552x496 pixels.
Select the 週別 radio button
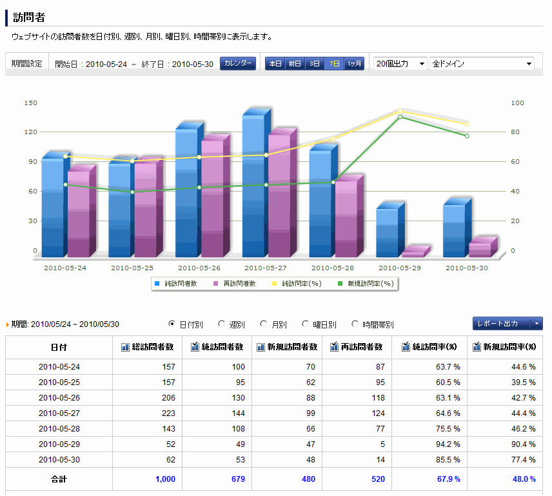pyautogui.click(x=222, y=324)
